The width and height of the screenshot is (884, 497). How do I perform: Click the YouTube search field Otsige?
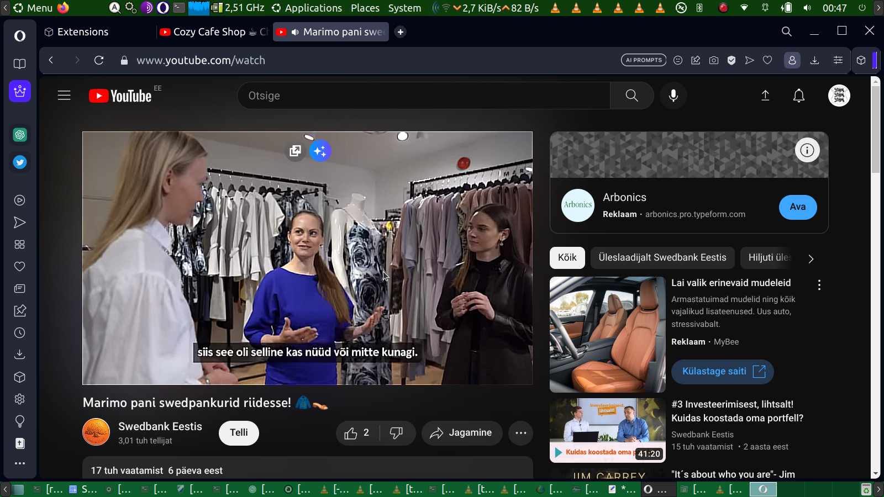pos(424,96)
